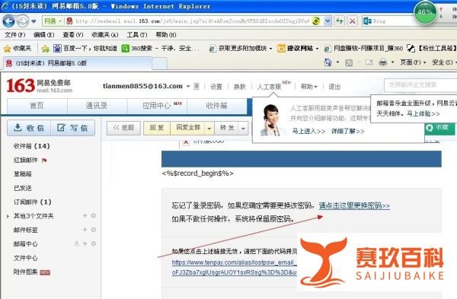Switch to the 通讯录 tab
This screenshot has height=299, width=457.
click(x=97, y=106)
